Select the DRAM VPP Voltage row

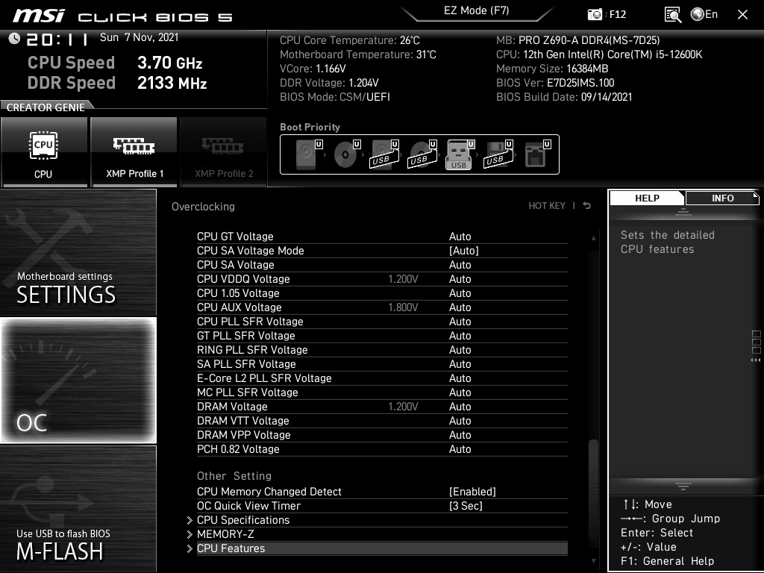[x=382, y=435]
